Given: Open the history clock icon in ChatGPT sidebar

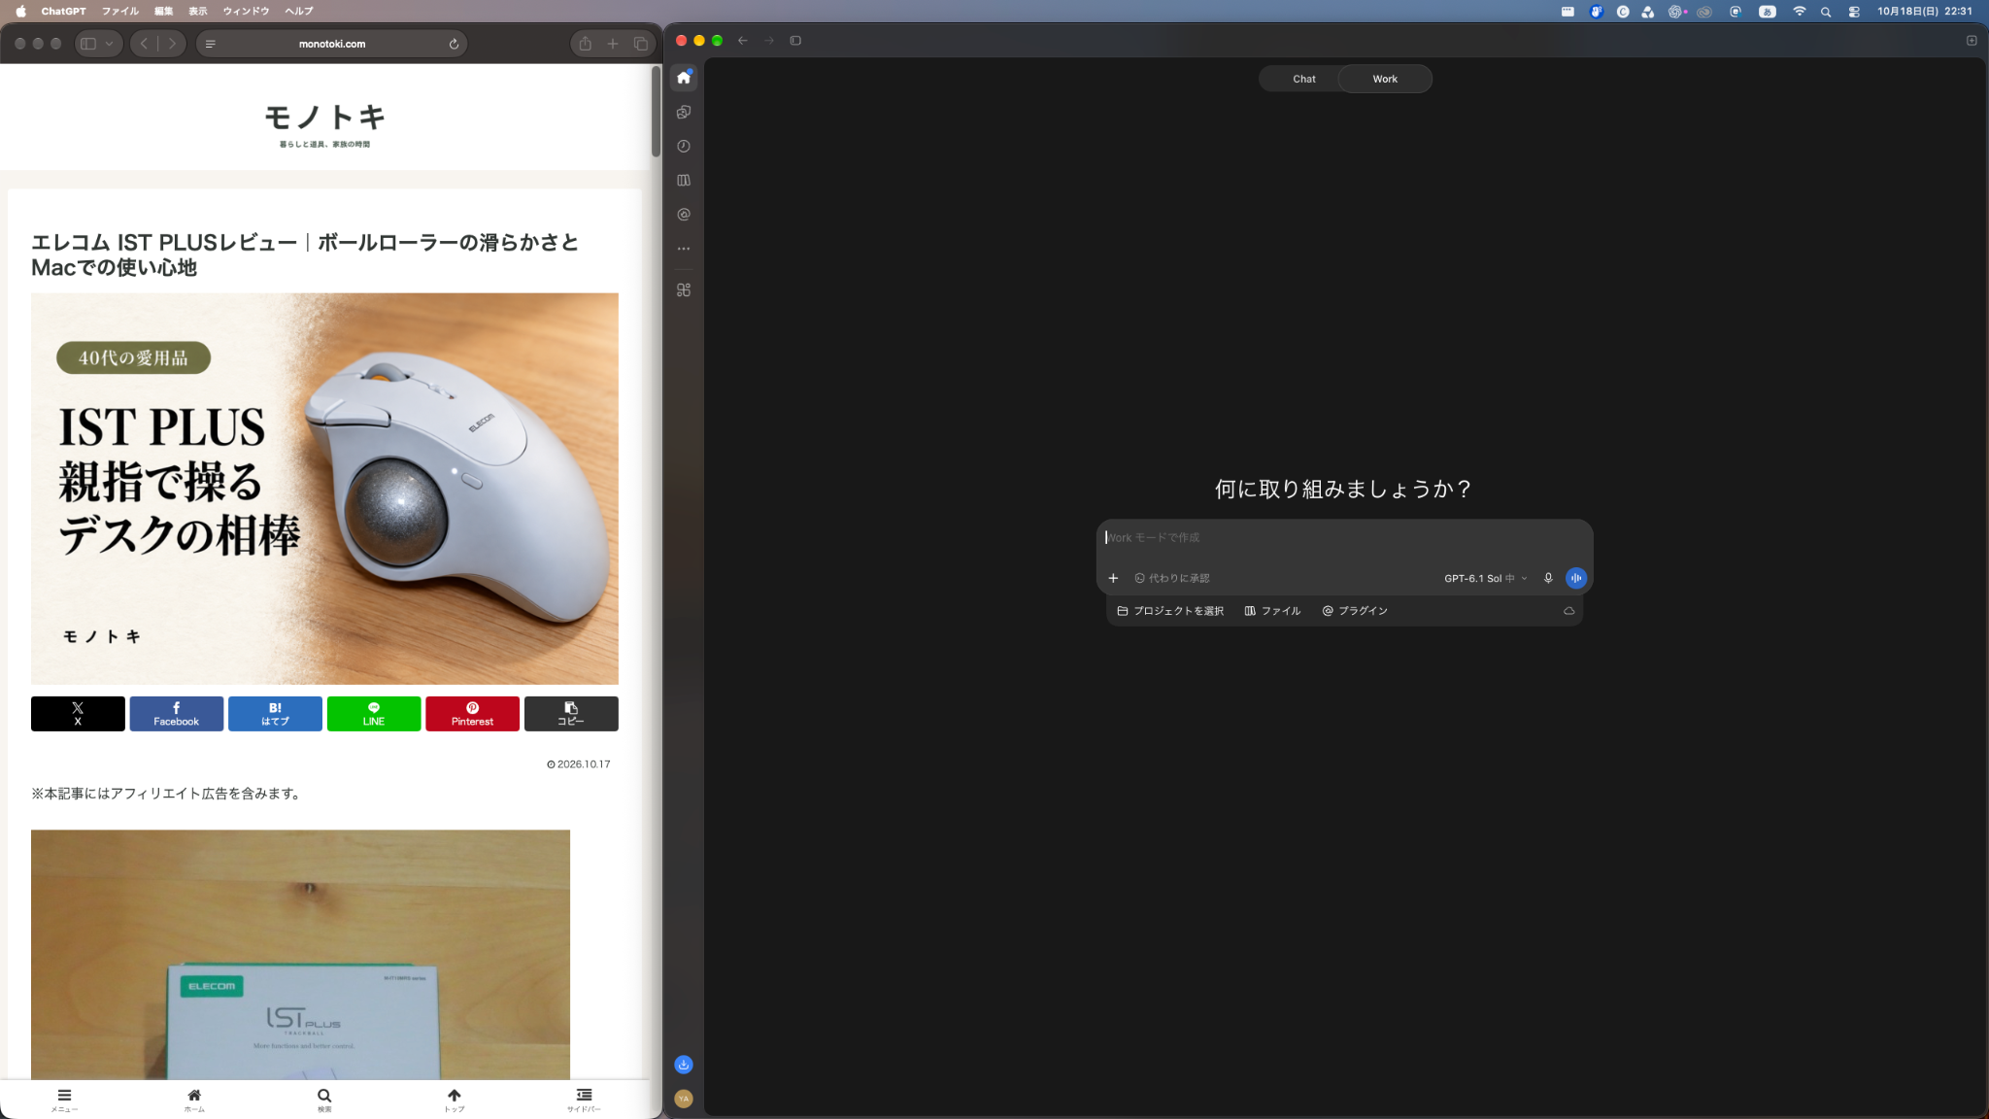Looking at the screenshot, I should point(684,146).
